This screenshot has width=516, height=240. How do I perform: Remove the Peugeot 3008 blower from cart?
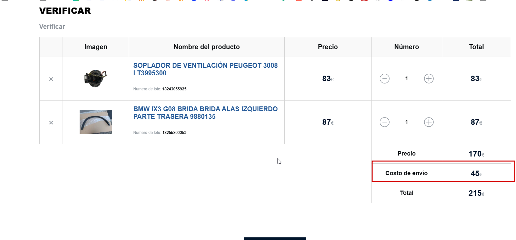tap(51, 79)
